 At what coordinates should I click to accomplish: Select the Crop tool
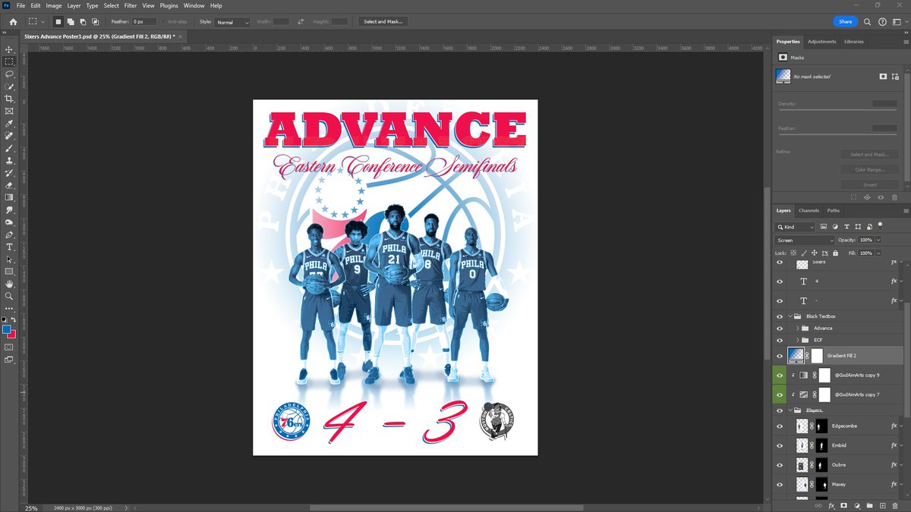click(x=9, y=99)
